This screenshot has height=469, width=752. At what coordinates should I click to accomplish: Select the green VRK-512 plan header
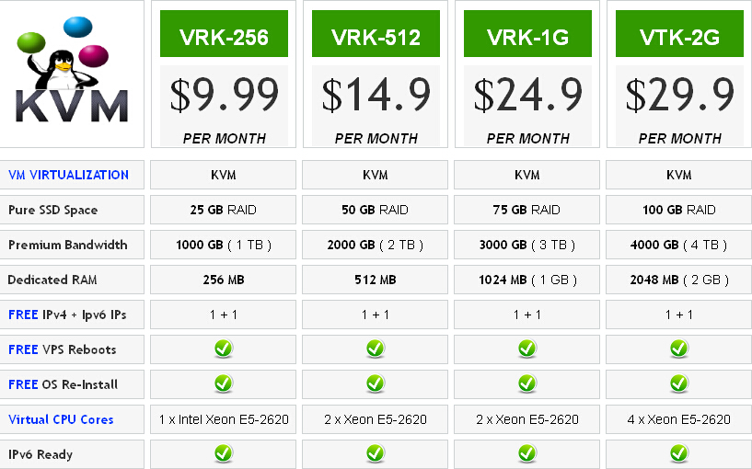376,33
